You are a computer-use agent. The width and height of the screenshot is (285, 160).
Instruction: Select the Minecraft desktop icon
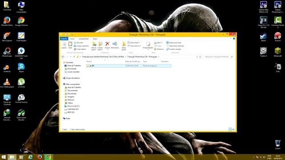tap(278, 52)
